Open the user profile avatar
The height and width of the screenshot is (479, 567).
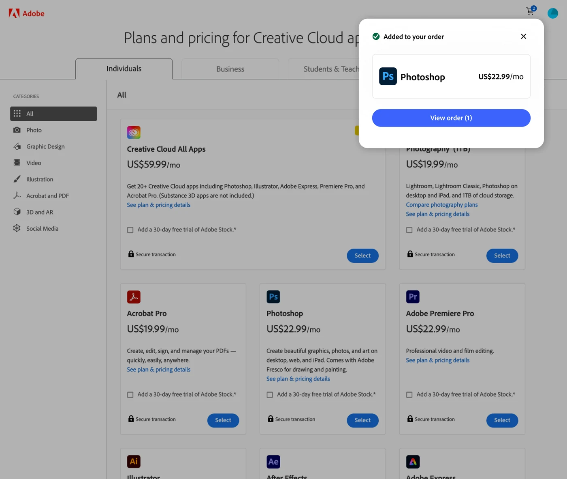click(553, 13)
